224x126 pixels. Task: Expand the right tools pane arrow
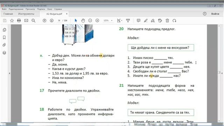pos(222,73)
